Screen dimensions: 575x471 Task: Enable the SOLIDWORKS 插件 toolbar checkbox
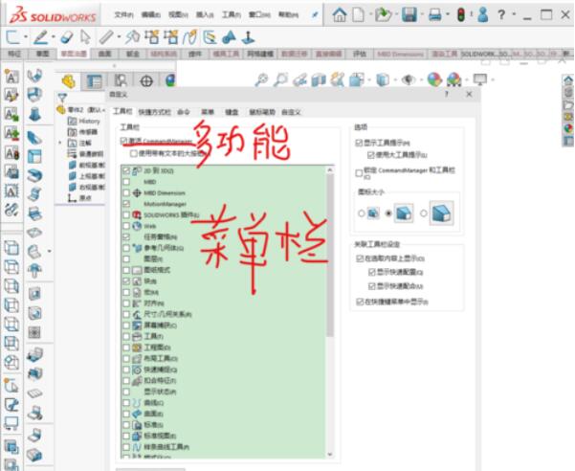tap(126, 214)
